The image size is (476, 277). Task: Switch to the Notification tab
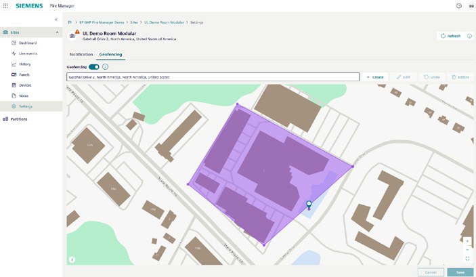point(81,54)
